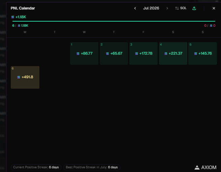
Task: Click the Current Positive Streak badge
Action: (x=36, y=167)
